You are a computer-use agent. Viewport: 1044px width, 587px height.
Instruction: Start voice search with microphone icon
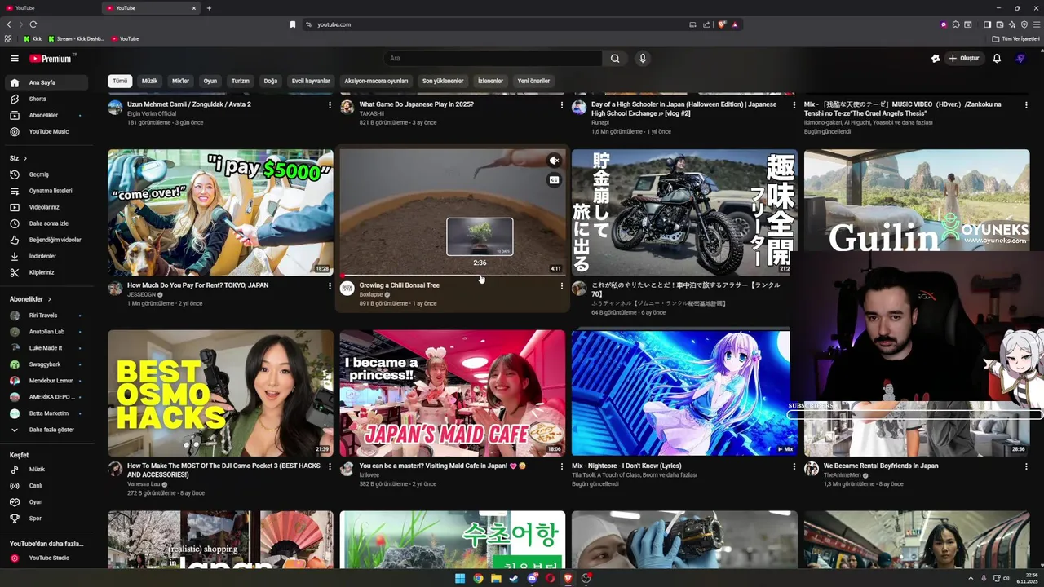pyautogui.click(x=643, y=59)
